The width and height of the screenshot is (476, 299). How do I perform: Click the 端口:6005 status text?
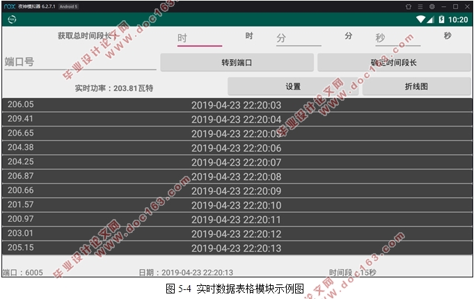pos(22,273)
